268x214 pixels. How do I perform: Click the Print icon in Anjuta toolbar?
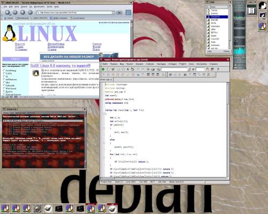coord(153,69)
